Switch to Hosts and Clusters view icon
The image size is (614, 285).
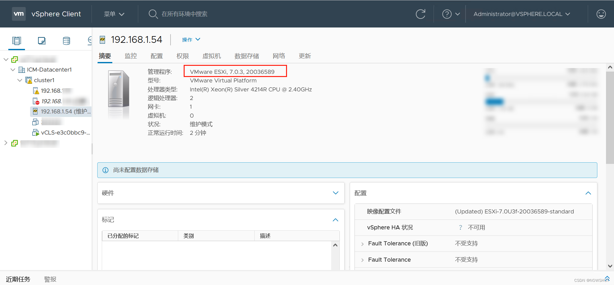[x=17, y=41]
